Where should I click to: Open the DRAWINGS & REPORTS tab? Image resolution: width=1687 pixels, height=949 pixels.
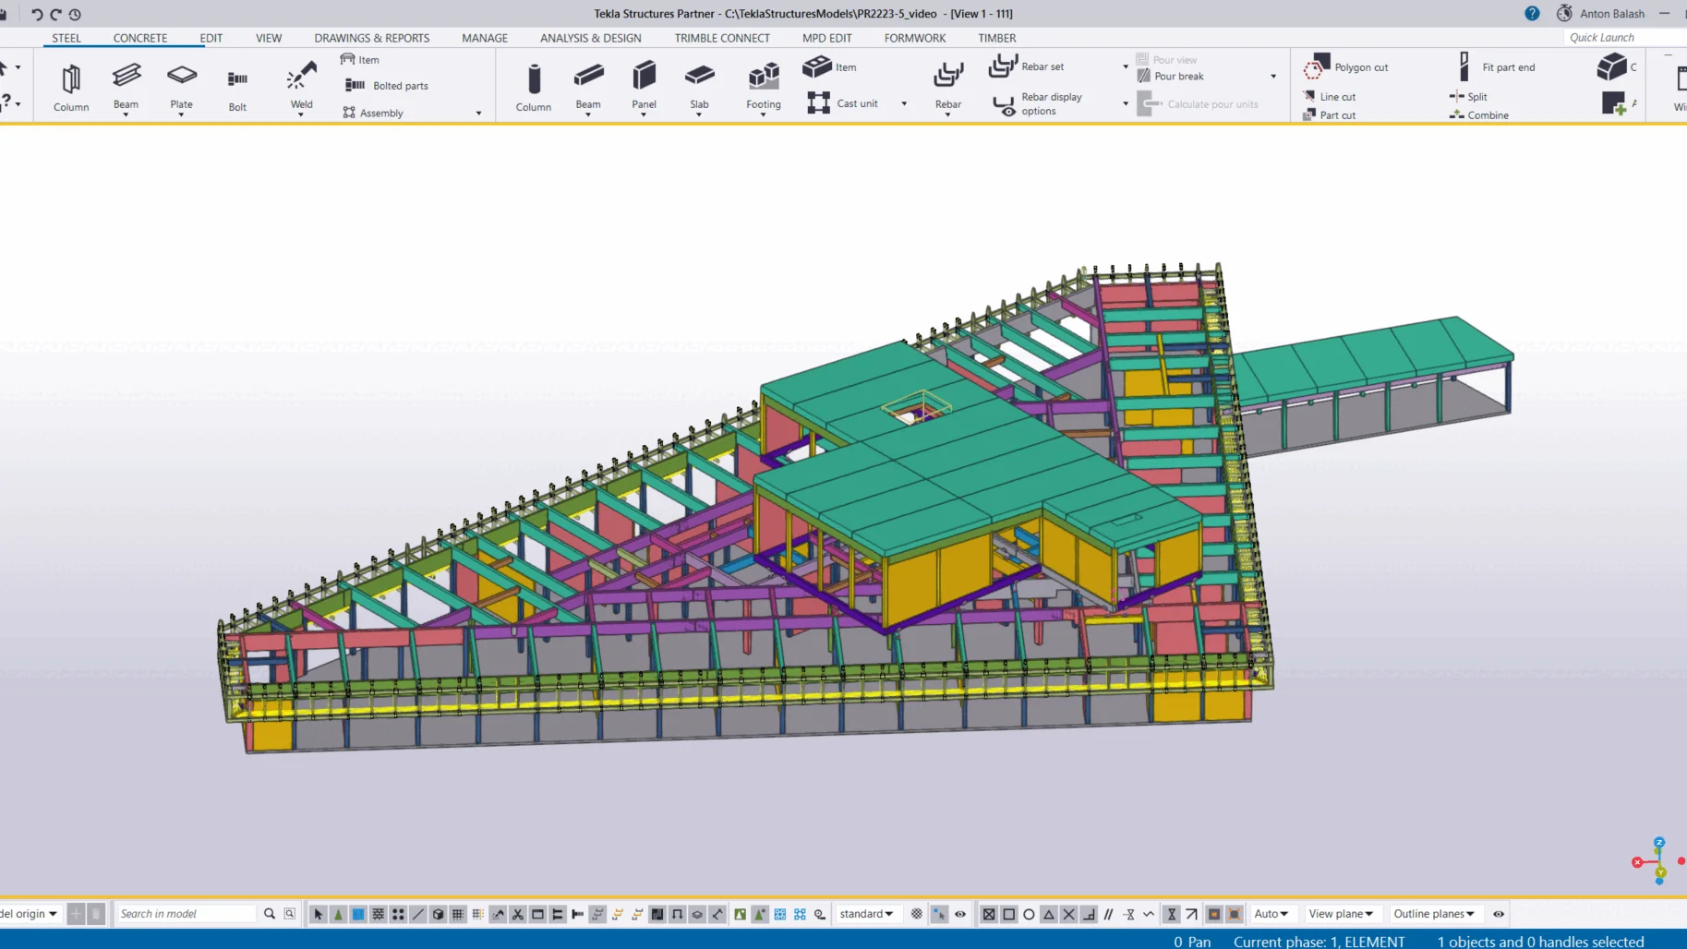[371, 38]
